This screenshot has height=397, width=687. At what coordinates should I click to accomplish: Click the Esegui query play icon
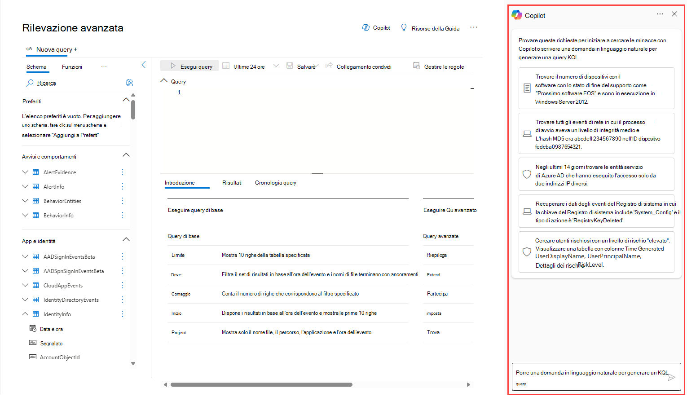point(173,66)
